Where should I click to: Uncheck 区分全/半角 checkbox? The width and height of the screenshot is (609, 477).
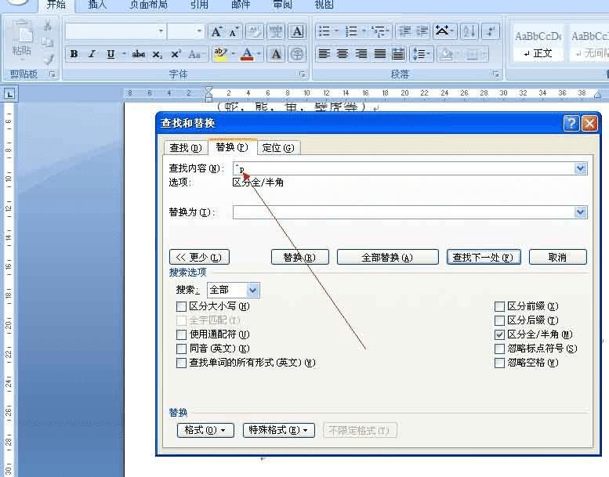click(x=499, y=334)
